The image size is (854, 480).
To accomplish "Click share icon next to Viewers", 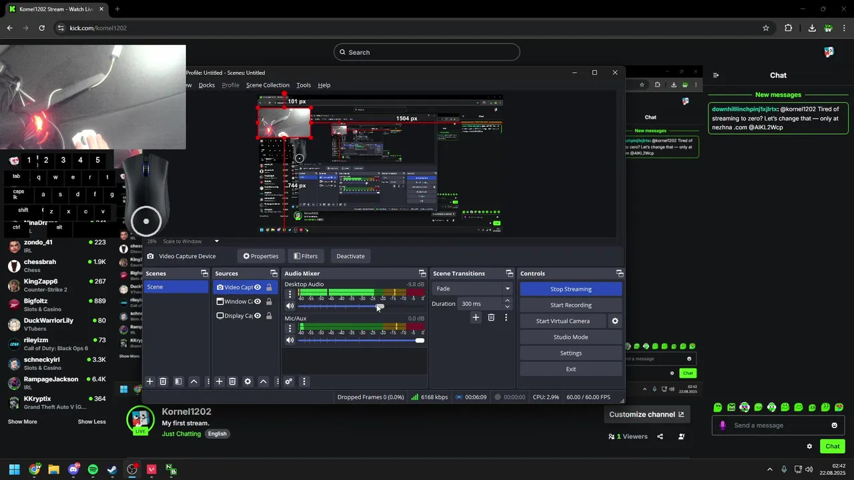I will (x=660, y=437).
